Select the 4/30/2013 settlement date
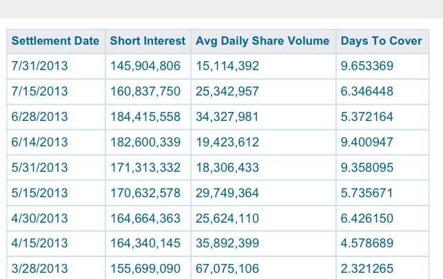This screenshot has height=279, width=443. (40, 219)
